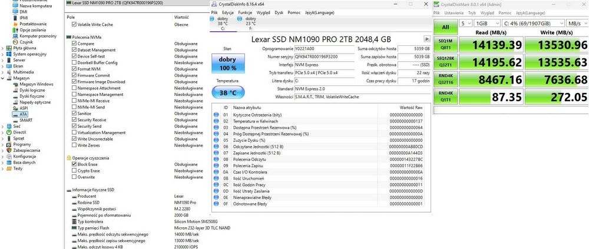Click Informacje fizyczne SSD section header
The width and height of the screenshot is (589, 249).
click(x=93, y=190)
